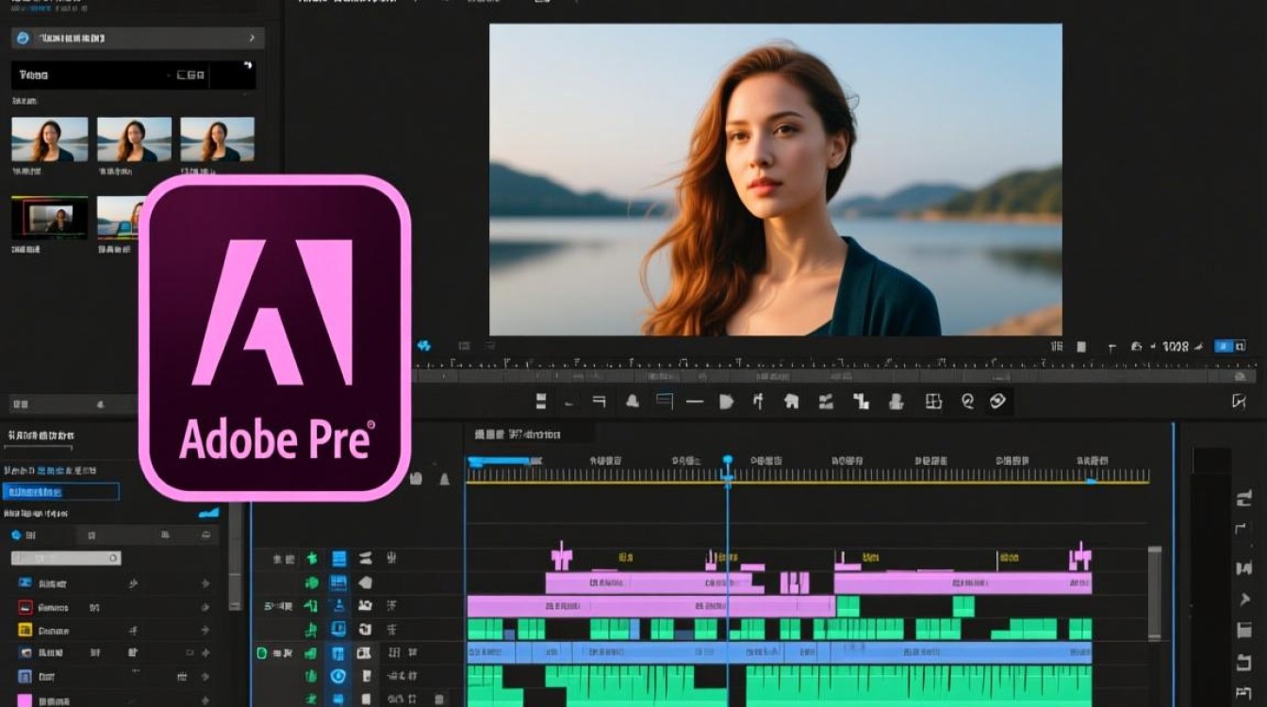Click the blue-outlined rectangle icon in the transport toolbar

[665, 402]
